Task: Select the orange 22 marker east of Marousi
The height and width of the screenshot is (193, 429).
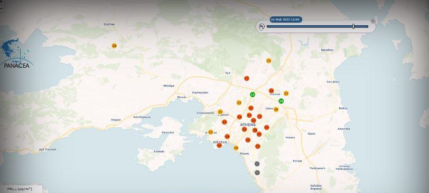Action: [x=286, y=94]
